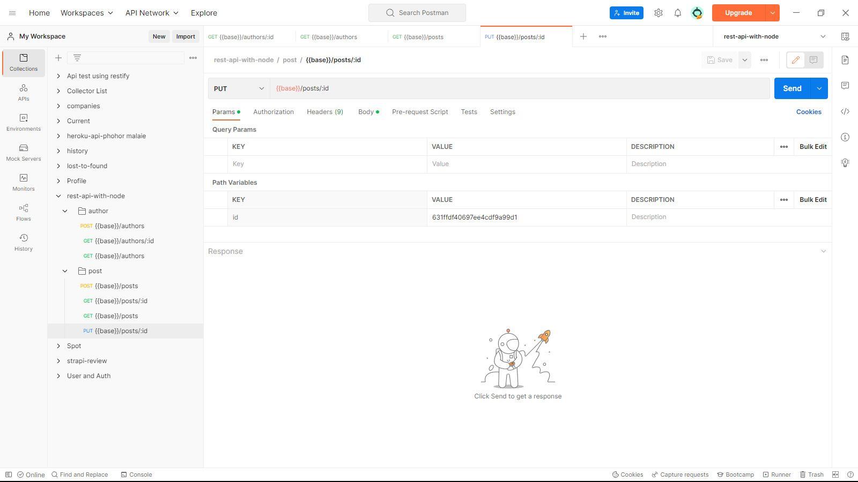Image resolution: width=858 pixels, height=482 pixels.
Task: Open request more actions ellipsis
Action: [764, 60]
